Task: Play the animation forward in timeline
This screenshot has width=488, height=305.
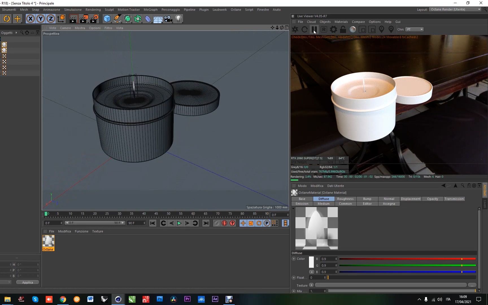Action: click(179, 223)
